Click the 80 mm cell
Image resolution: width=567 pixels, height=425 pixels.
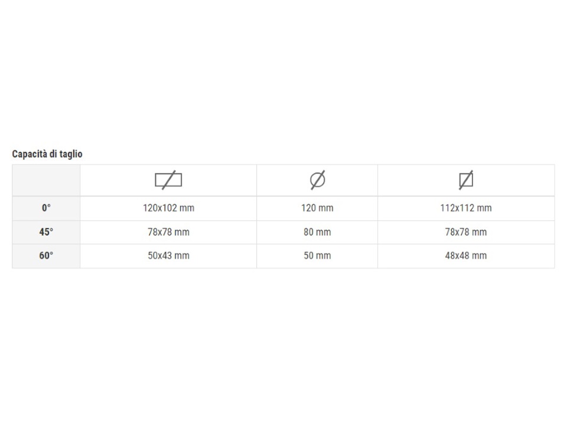click(x=317, y=232)
